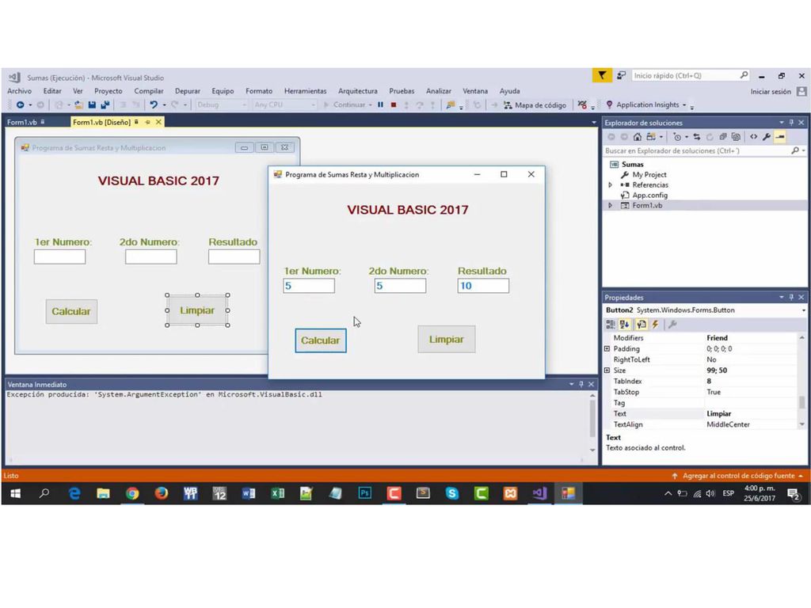
Task: Click the Save All icon in the toolbar
Action: (105, 105)
